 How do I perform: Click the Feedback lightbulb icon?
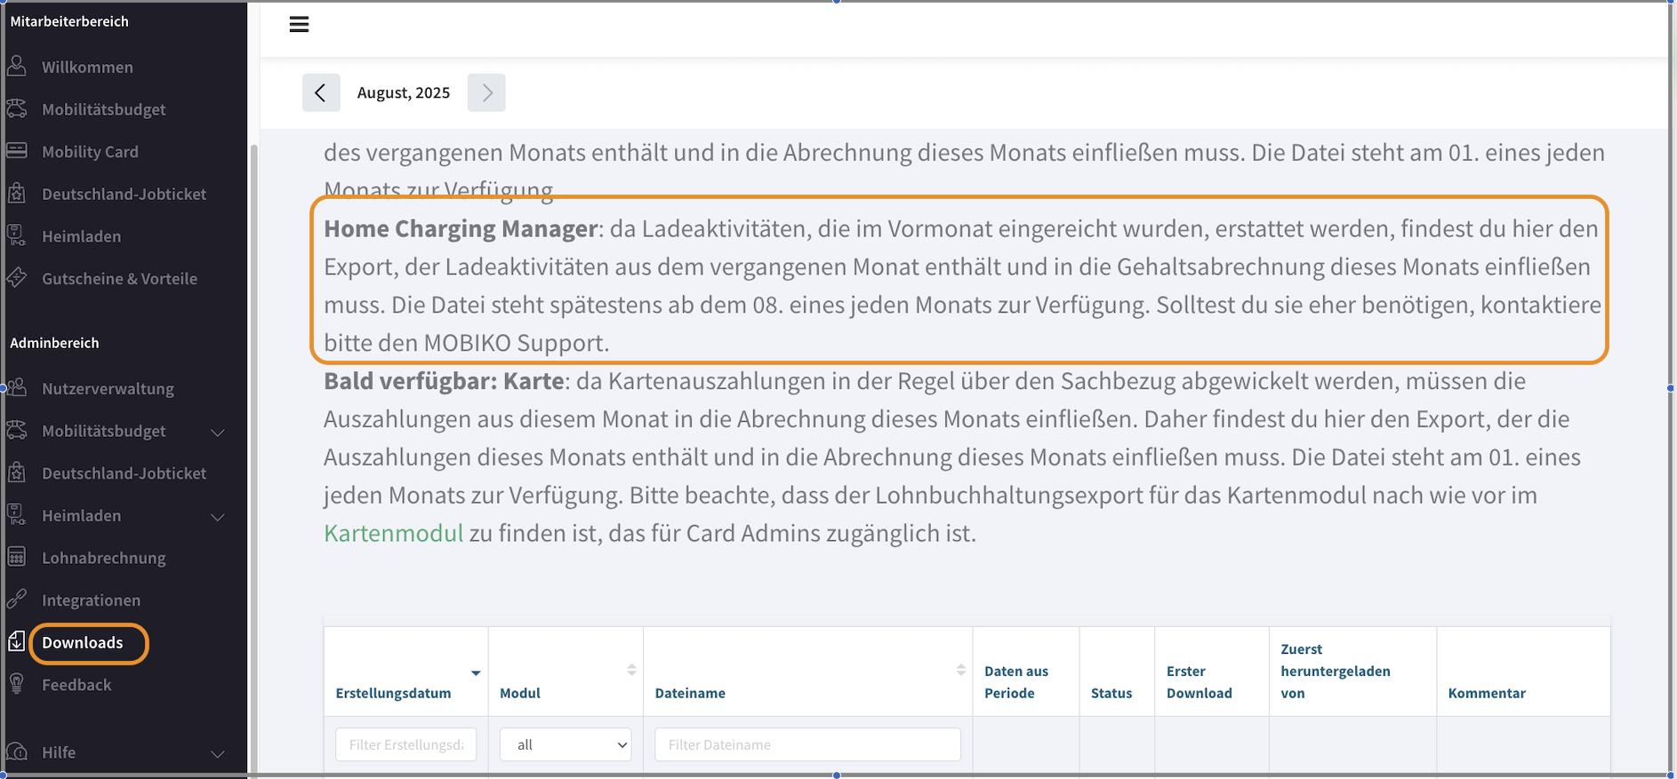tap(17, 684)
